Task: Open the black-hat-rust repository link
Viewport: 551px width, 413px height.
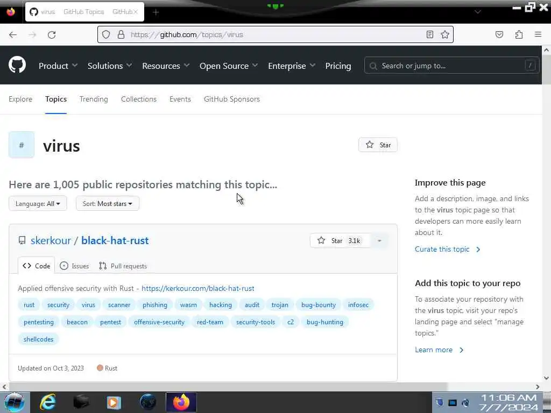Action: click(x=115, y=240)
